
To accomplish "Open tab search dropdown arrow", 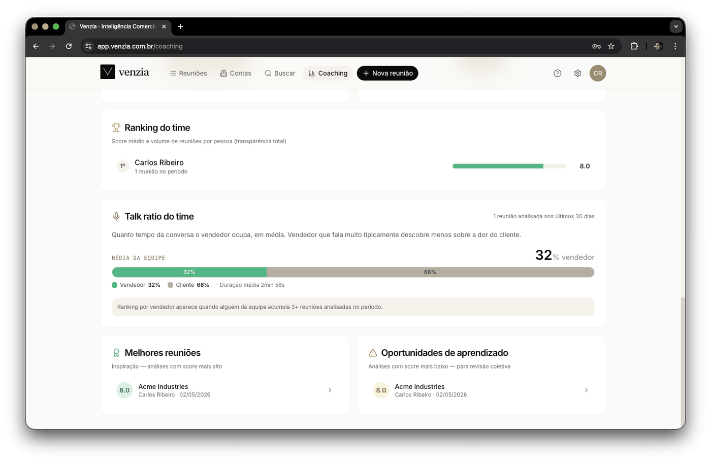I will tap(676, 26).
